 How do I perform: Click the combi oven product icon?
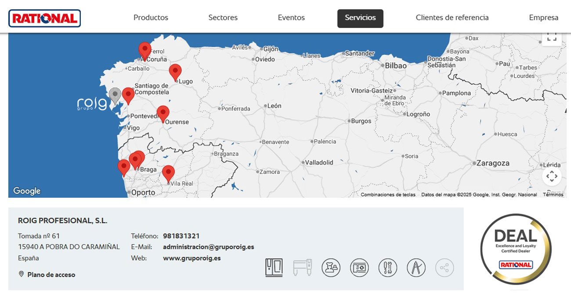click(273, 267)
